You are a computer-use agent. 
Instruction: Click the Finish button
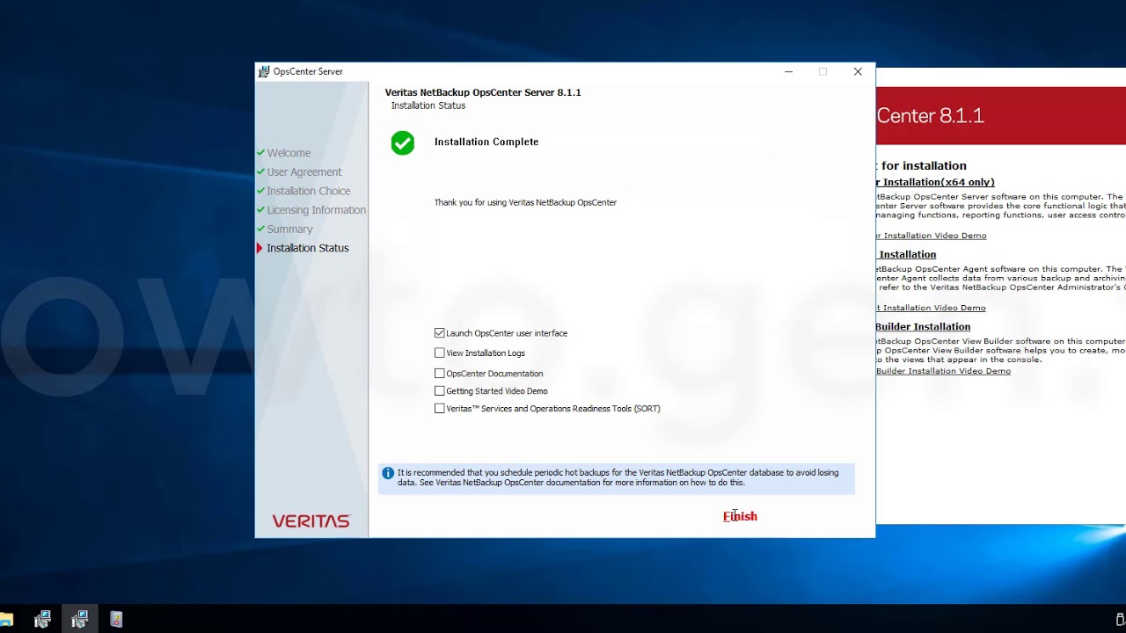[x=740, y=516]
